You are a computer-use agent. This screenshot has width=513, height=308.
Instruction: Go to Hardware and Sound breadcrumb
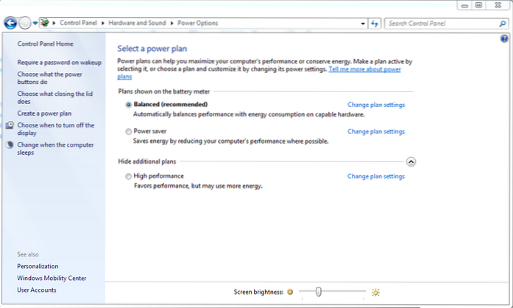point(137,23)
